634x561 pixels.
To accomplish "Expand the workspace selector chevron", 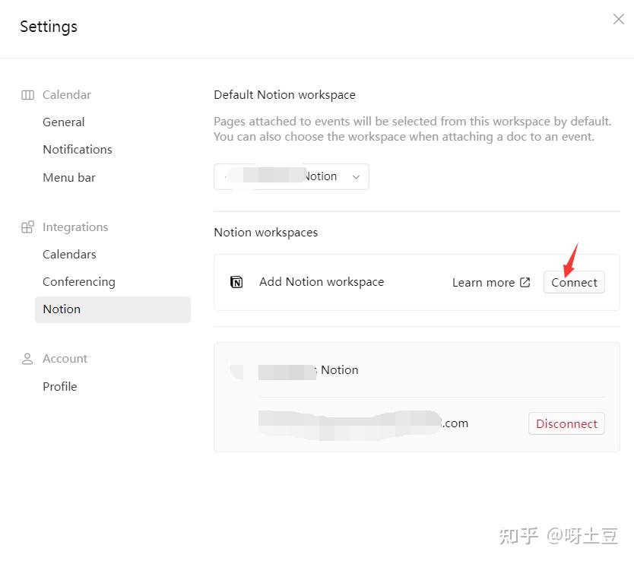I will tap(356, 176).
